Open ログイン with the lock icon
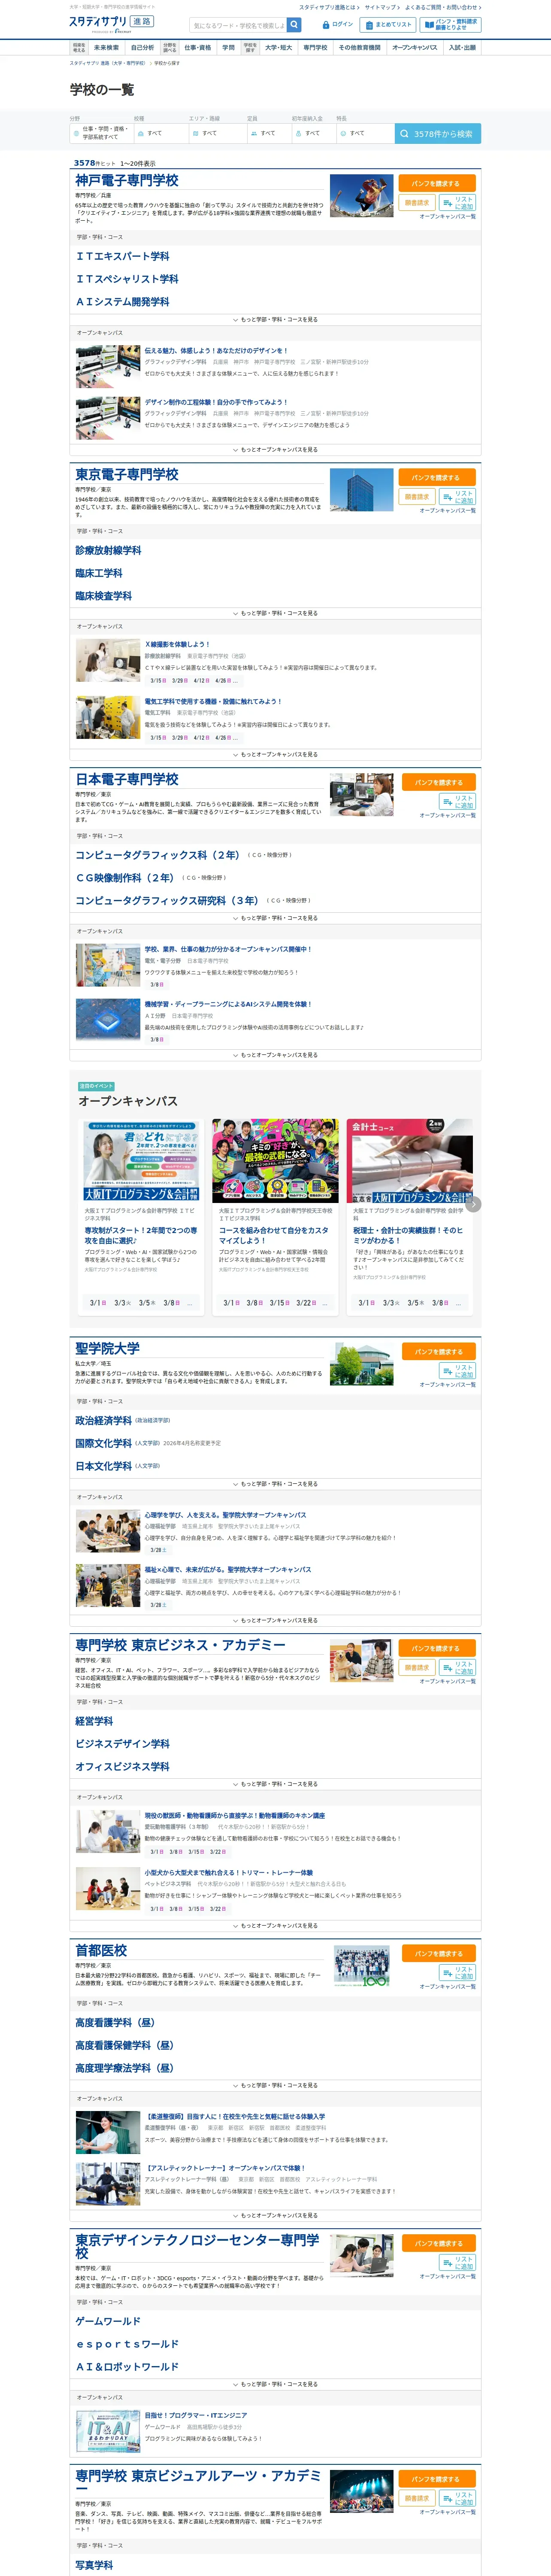 (x=338, y=24)
